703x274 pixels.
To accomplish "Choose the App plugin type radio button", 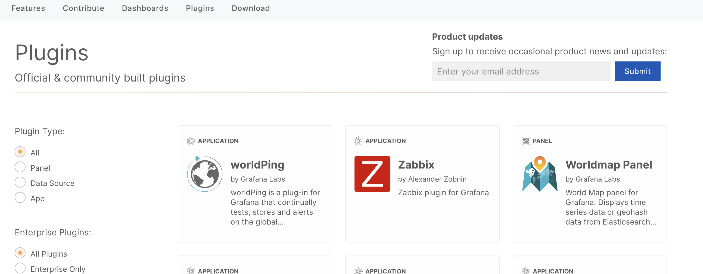I will tap(20, 198).
